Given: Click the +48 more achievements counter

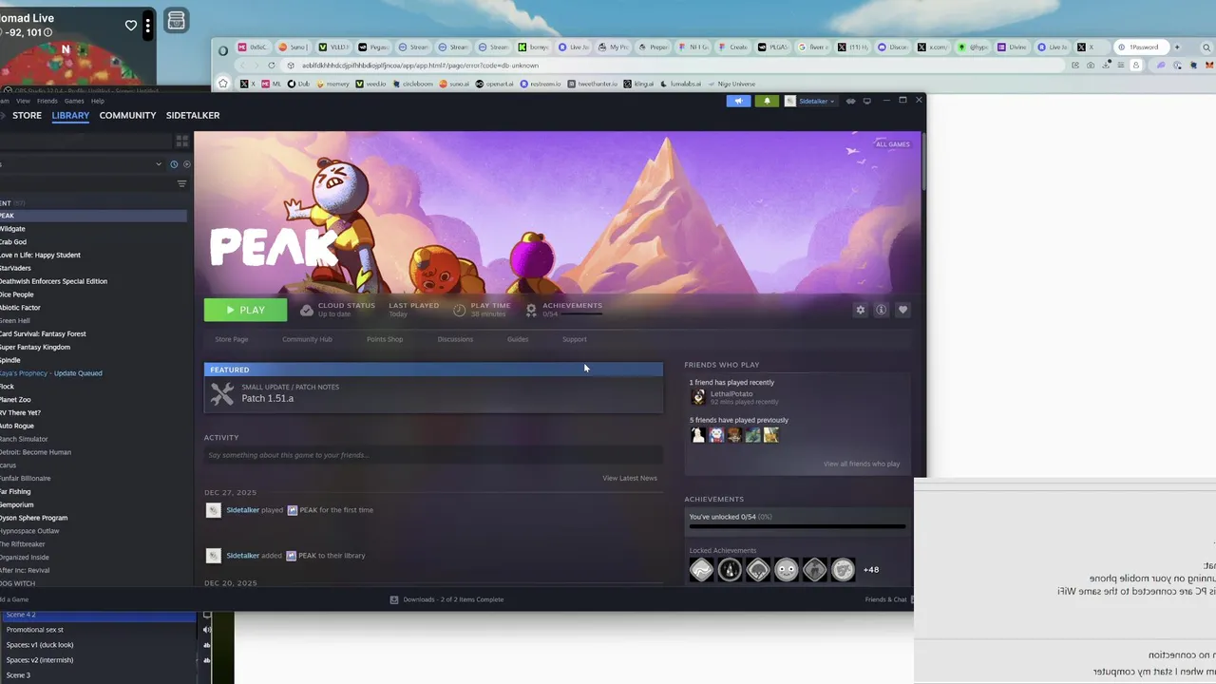Looking at the screenshot, I should tap(871, 569).
